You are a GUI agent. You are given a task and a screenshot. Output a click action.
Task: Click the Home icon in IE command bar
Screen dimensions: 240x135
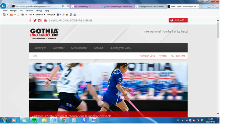click(x=4, y=15)
